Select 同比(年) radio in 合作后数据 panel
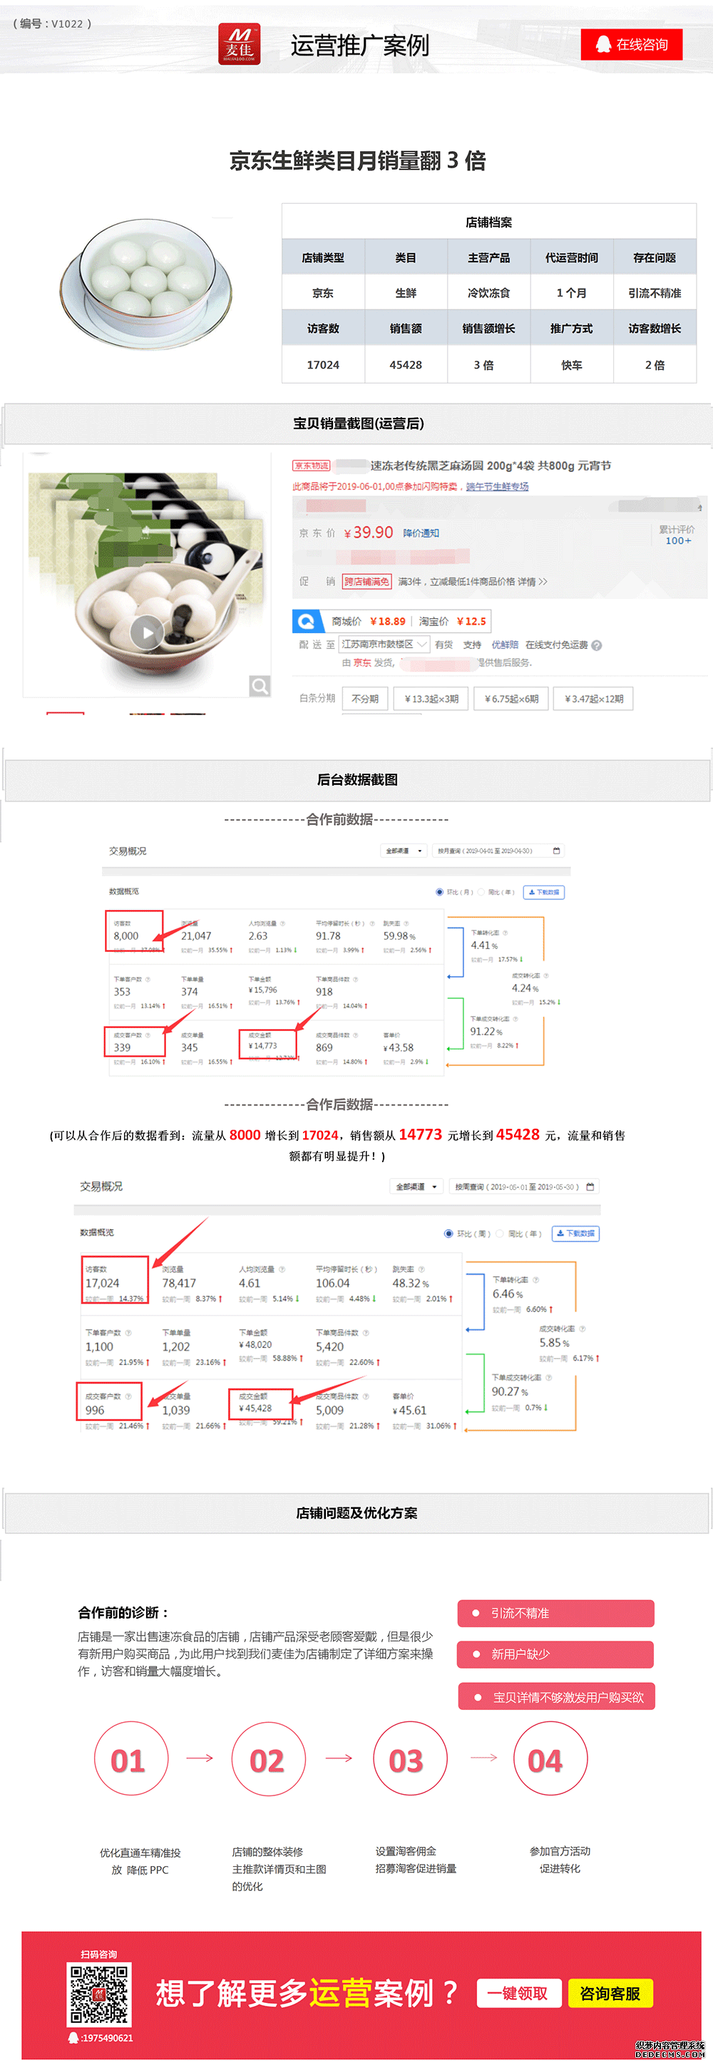This screenshot has height=2065, width=713. click(x=500, y=1234)
